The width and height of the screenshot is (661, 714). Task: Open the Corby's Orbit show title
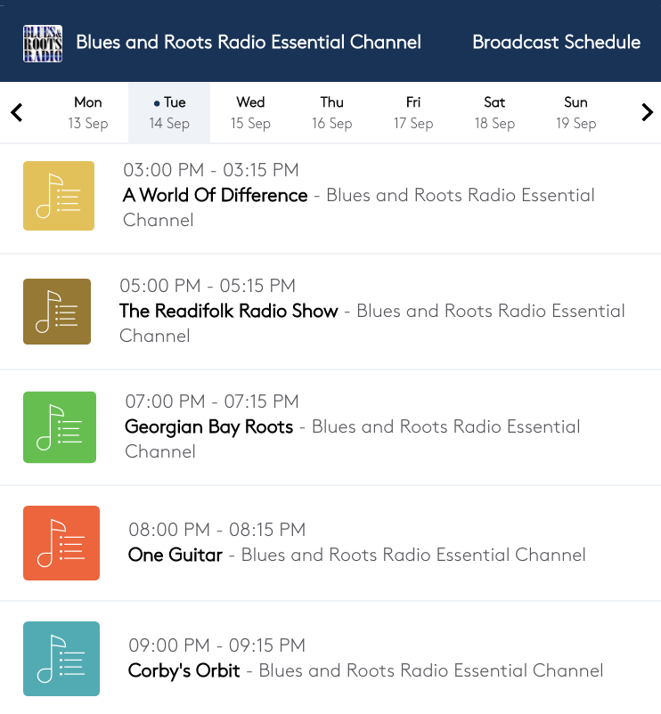pos(184,670)
